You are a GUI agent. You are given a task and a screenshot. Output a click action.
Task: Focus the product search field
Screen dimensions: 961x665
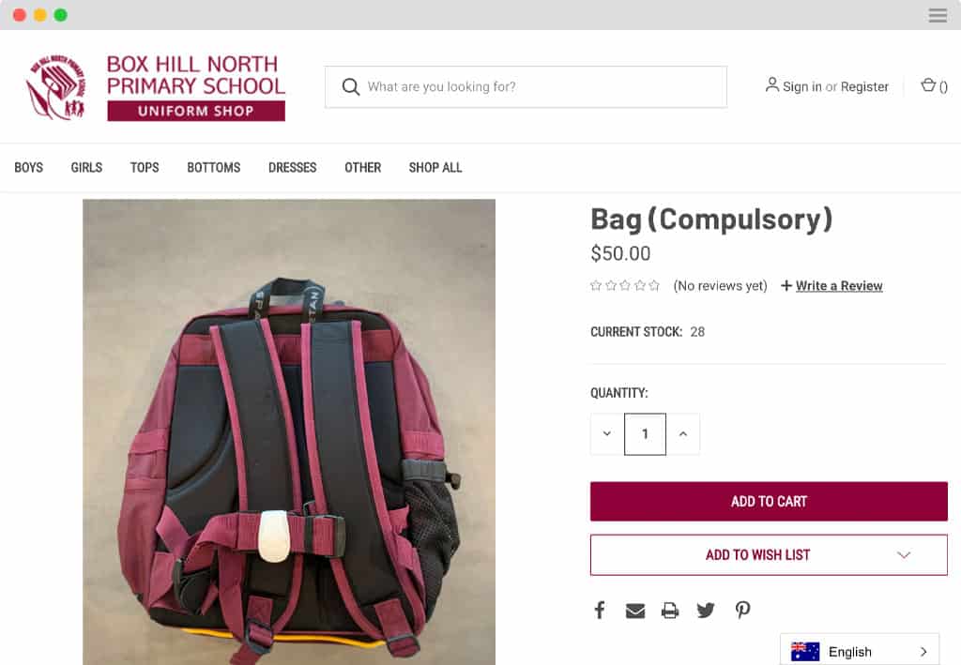coord(526,87)
